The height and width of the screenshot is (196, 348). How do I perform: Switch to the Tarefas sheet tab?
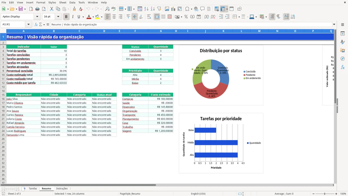pos(33,189)
